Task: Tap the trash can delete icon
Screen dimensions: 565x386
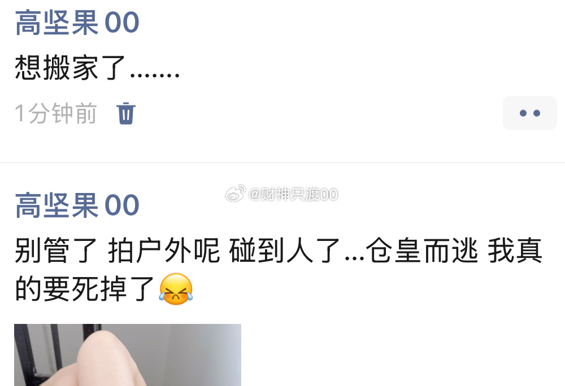Action: 126,113
